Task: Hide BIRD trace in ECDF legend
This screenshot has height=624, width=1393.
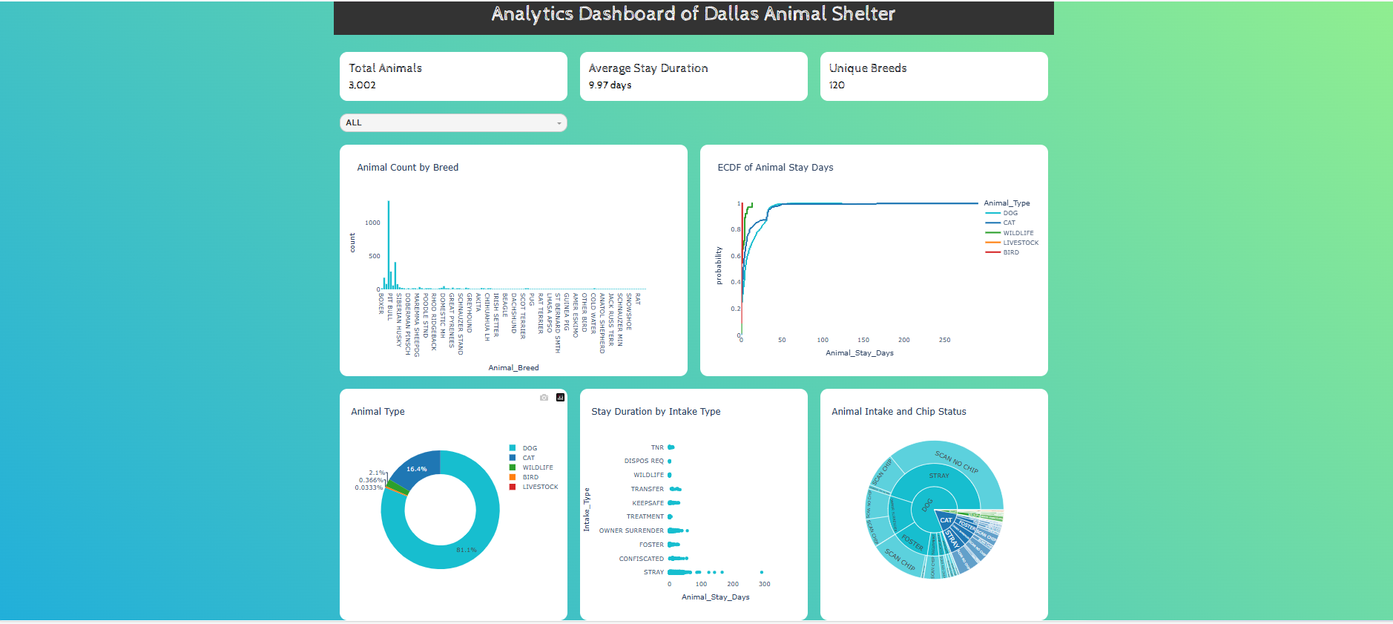Action: [x=1010, y=252]
